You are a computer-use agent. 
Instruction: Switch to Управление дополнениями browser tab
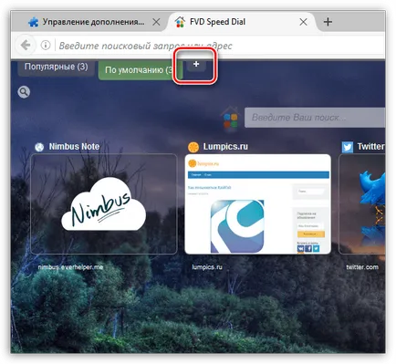coord(93,22)
